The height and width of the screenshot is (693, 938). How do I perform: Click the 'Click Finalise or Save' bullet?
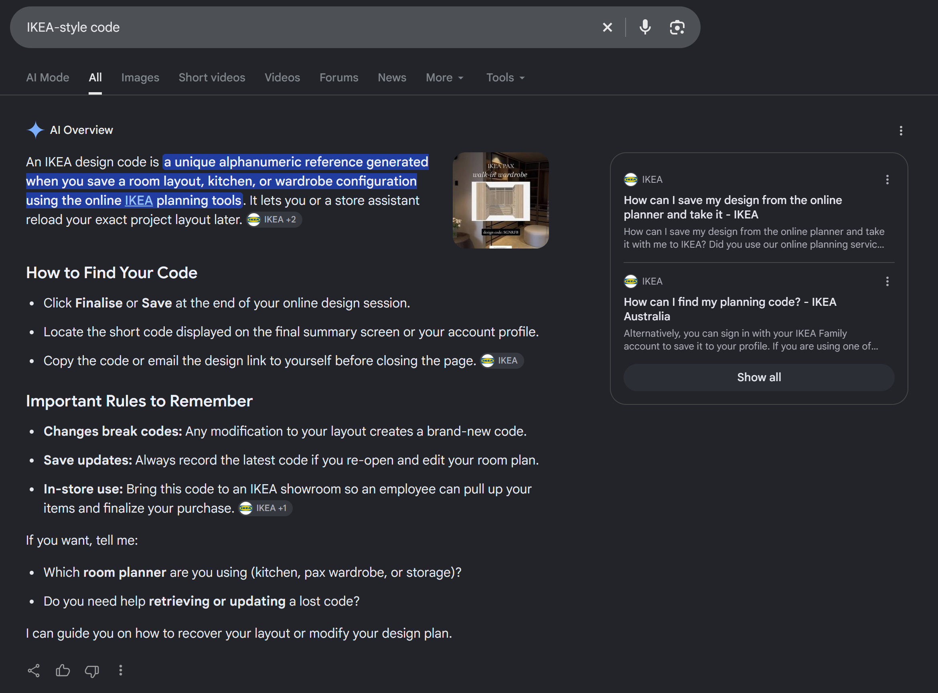227,303
